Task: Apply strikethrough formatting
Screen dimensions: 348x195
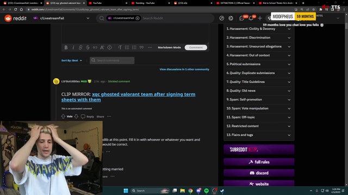Action: click(x=88, y=48)
